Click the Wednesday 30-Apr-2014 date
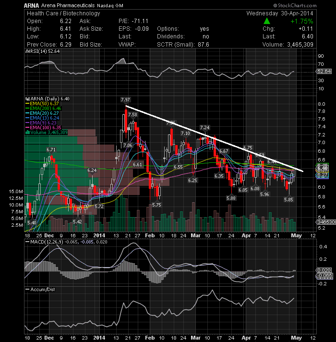This screenshot has height=342, width=336. [280, 13]
